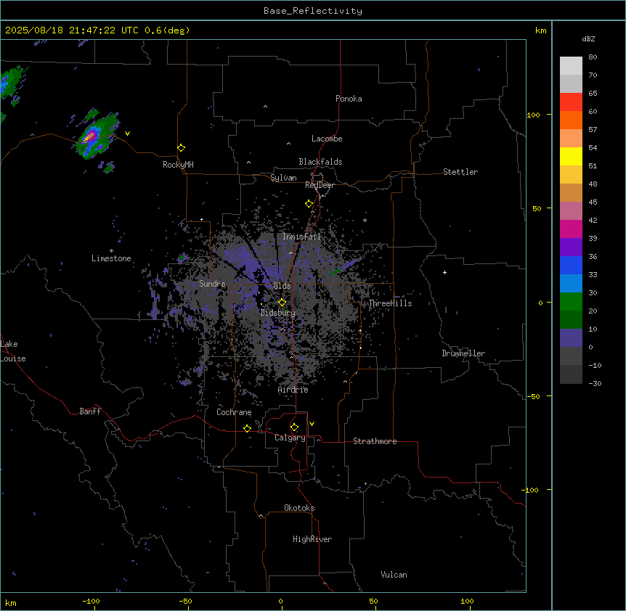This screenshot has width=626, height=611.
Task: Select the white plus marker west of Drumheller
Action: 444,272
